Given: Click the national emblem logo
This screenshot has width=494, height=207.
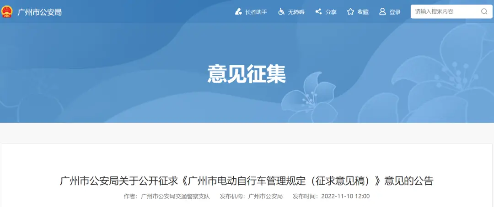Looking at the screenshot, I should pyautogui.click(x=6, y=12).
